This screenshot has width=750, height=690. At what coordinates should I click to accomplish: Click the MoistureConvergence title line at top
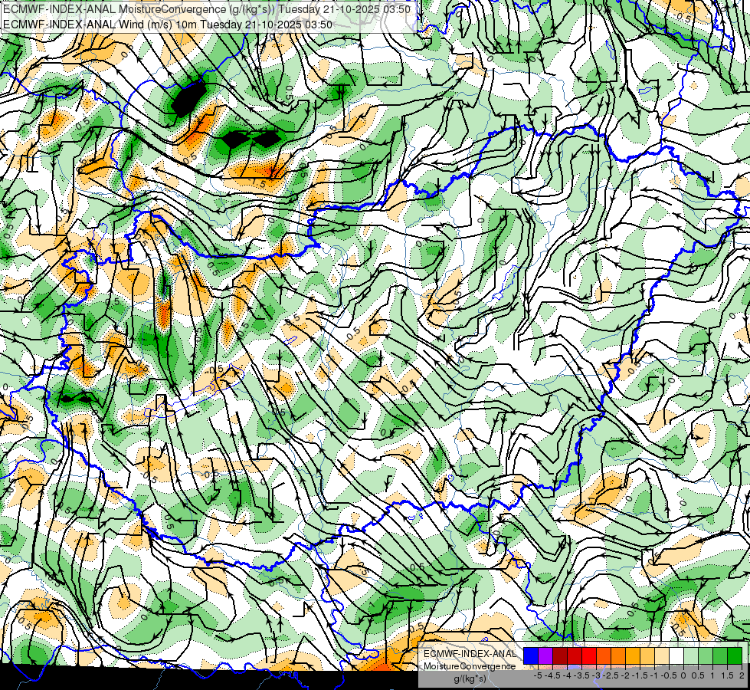tap(207, 9)
